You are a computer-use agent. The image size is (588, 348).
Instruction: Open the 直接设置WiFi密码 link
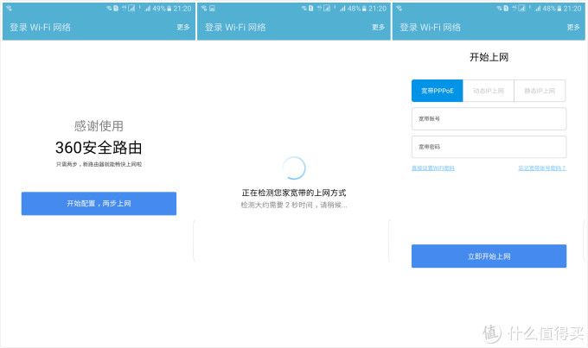tap(432, 168)
